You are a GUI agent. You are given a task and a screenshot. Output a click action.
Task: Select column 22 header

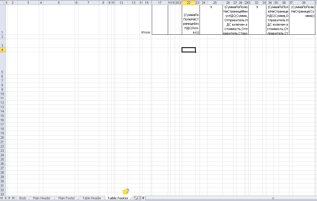point(189,3)
